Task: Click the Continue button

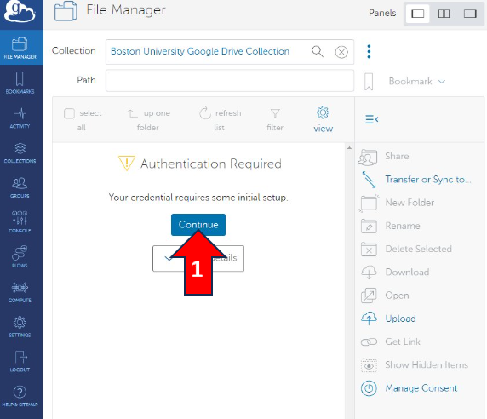Action: click(198, 225)
